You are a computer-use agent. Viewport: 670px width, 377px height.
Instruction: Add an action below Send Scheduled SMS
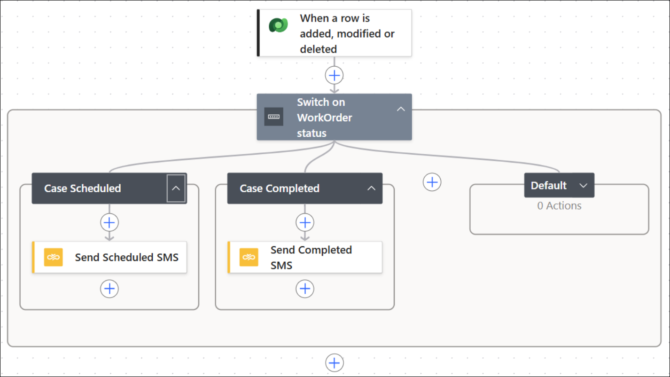point(109,289)
